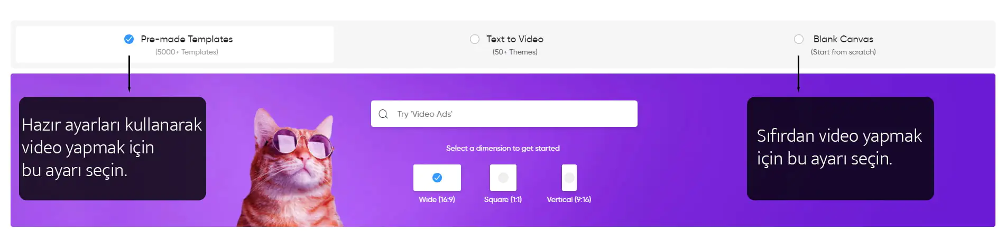Select the Pre-made Templates radio button
This screenshot has width=1006, height=239.
[x=129, y=39]
